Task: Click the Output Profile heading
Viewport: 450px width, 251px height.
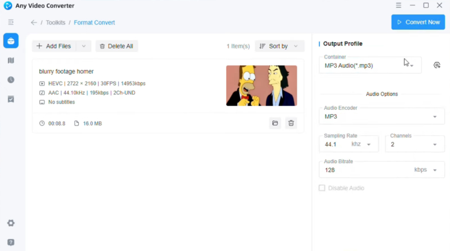Action: pyautogui.click(x=343, y=44)
